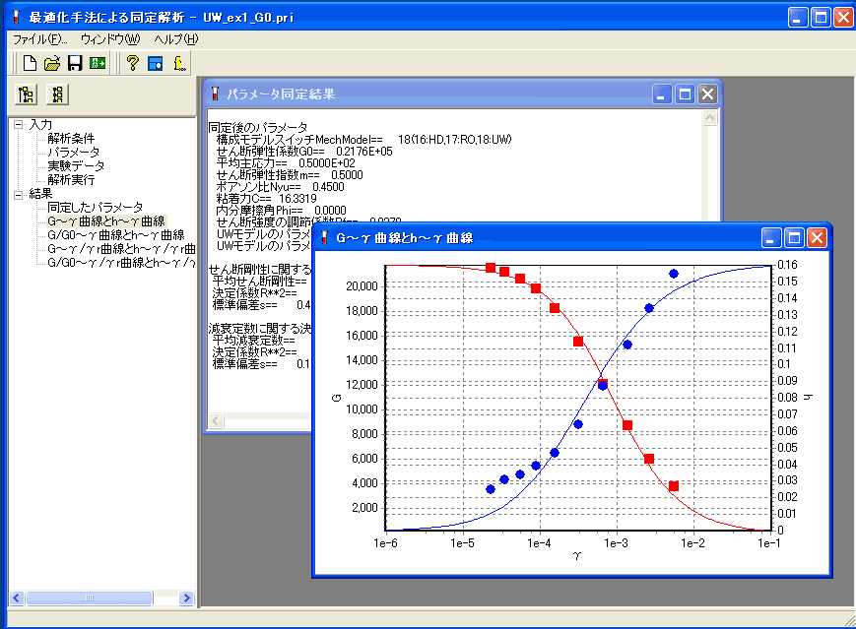Click the collapse tree icon above the tree panel
The image size is (856, 629).
(59, 95)
